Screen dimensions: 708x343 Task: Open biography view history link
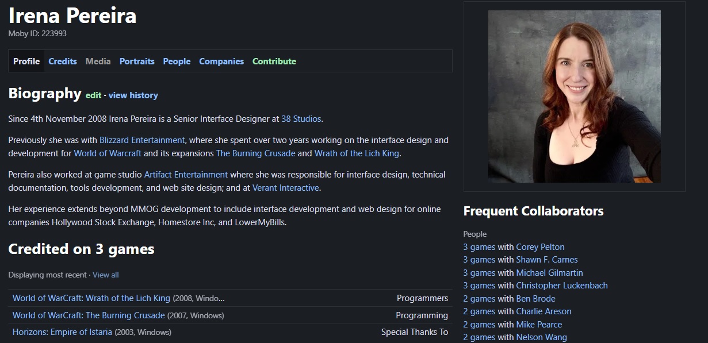point(133,95)
